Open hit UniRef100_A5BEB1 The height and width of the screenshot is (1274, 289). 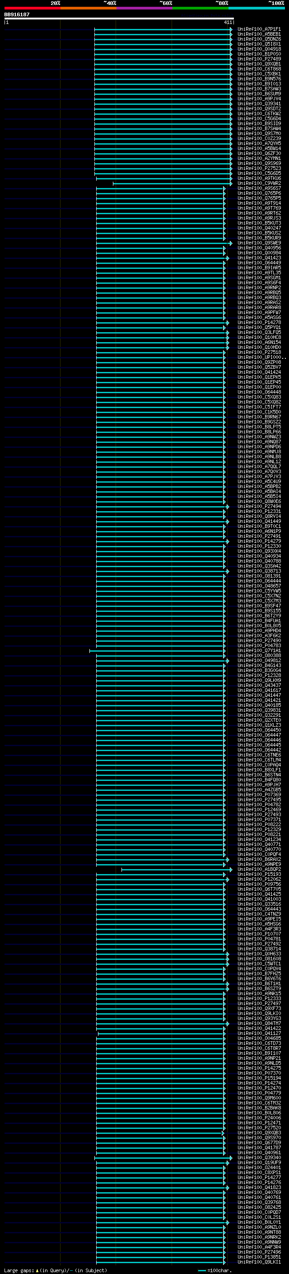pyautogui.click(x=259, y=34)
